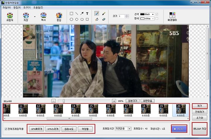The height and width of the screenshot is (139, 211).
Task: Select the rounded rectangle shape tool
Action: [82, 19]
